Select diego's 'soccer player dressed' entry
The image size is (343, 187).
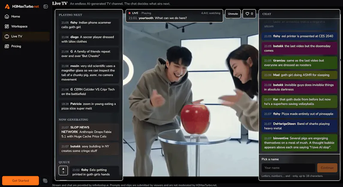[x=89, y=39]
